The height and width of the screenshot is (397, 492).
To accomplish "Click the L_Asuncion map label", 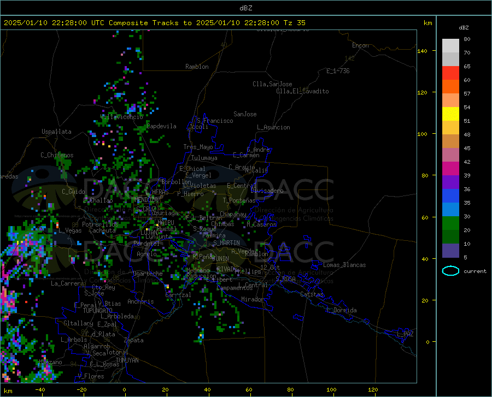I will tap(273, 127).
